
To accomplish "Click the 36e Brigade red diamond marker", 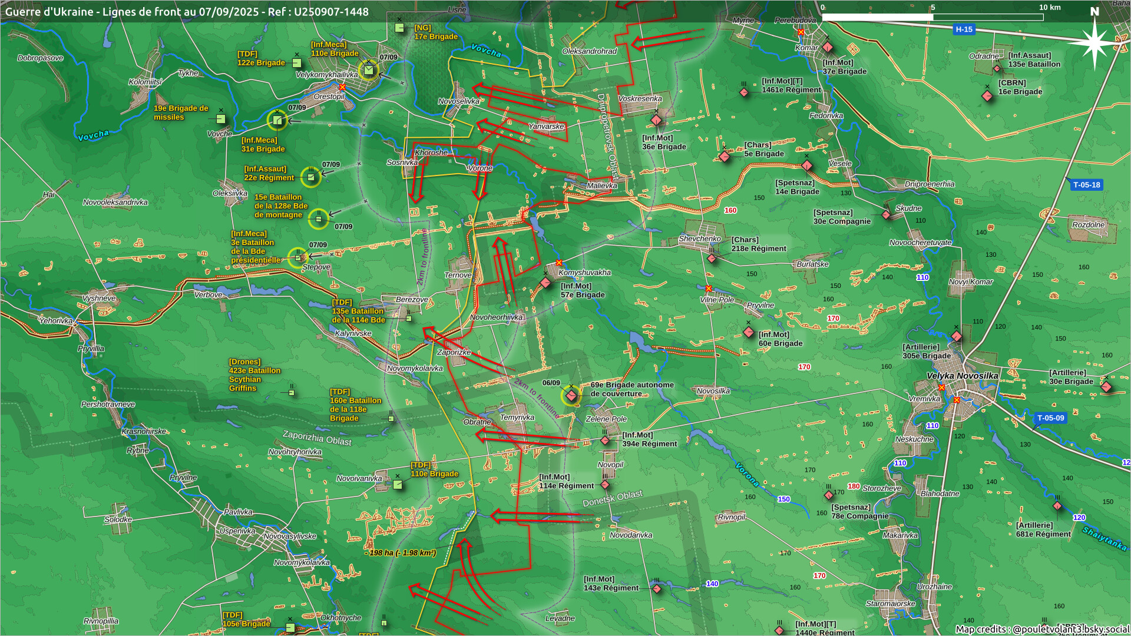I will (x=656, y=121).
